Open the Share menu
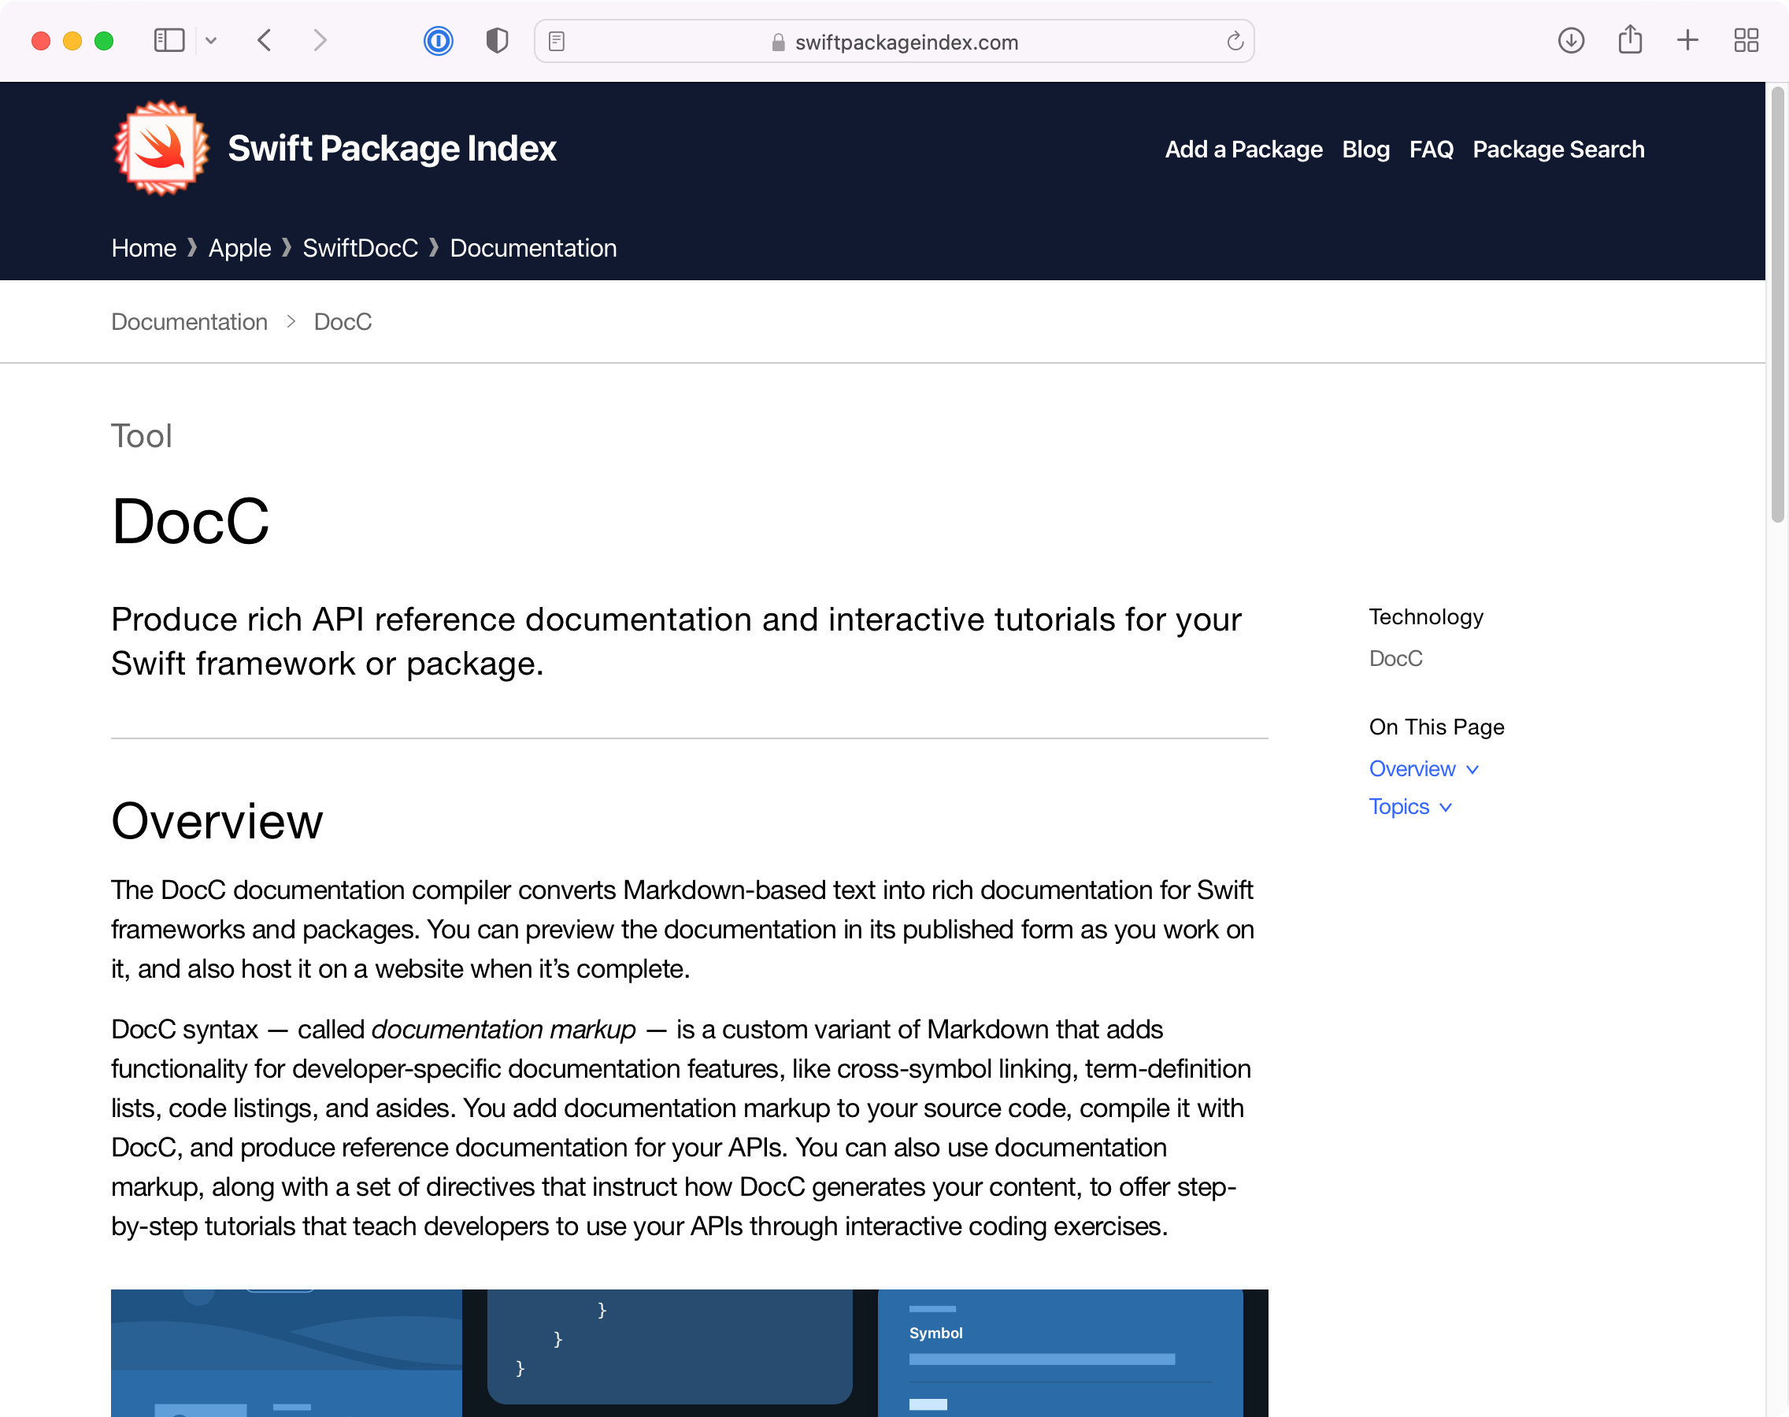The width and height of the screenshot is (1789, 1417). click(x=1630, y=41)
